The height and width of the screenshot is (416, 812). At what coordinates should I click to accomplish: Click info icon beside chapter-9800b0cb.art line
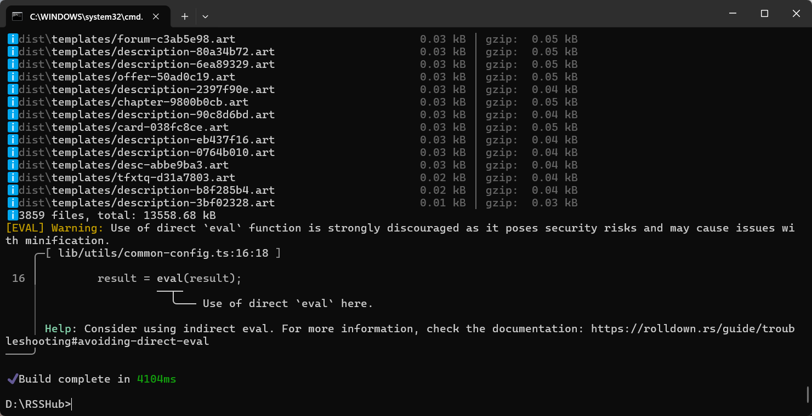click(12, 102)
